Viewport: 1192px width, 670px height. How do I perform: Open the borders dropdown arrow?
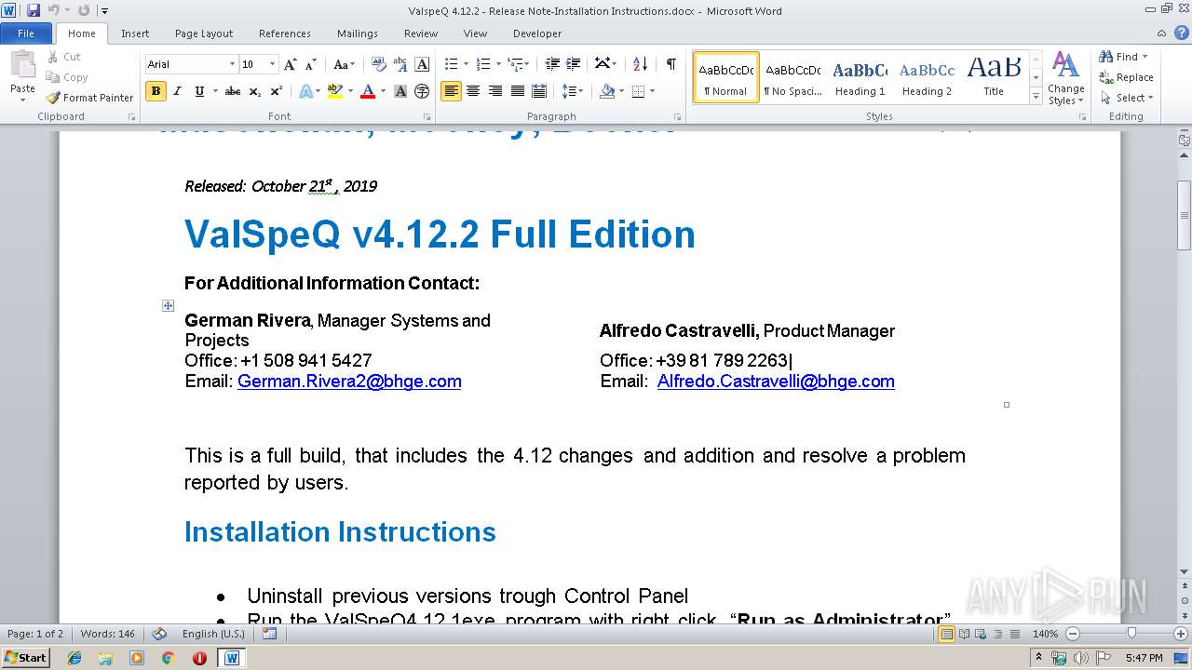point(652,91)
